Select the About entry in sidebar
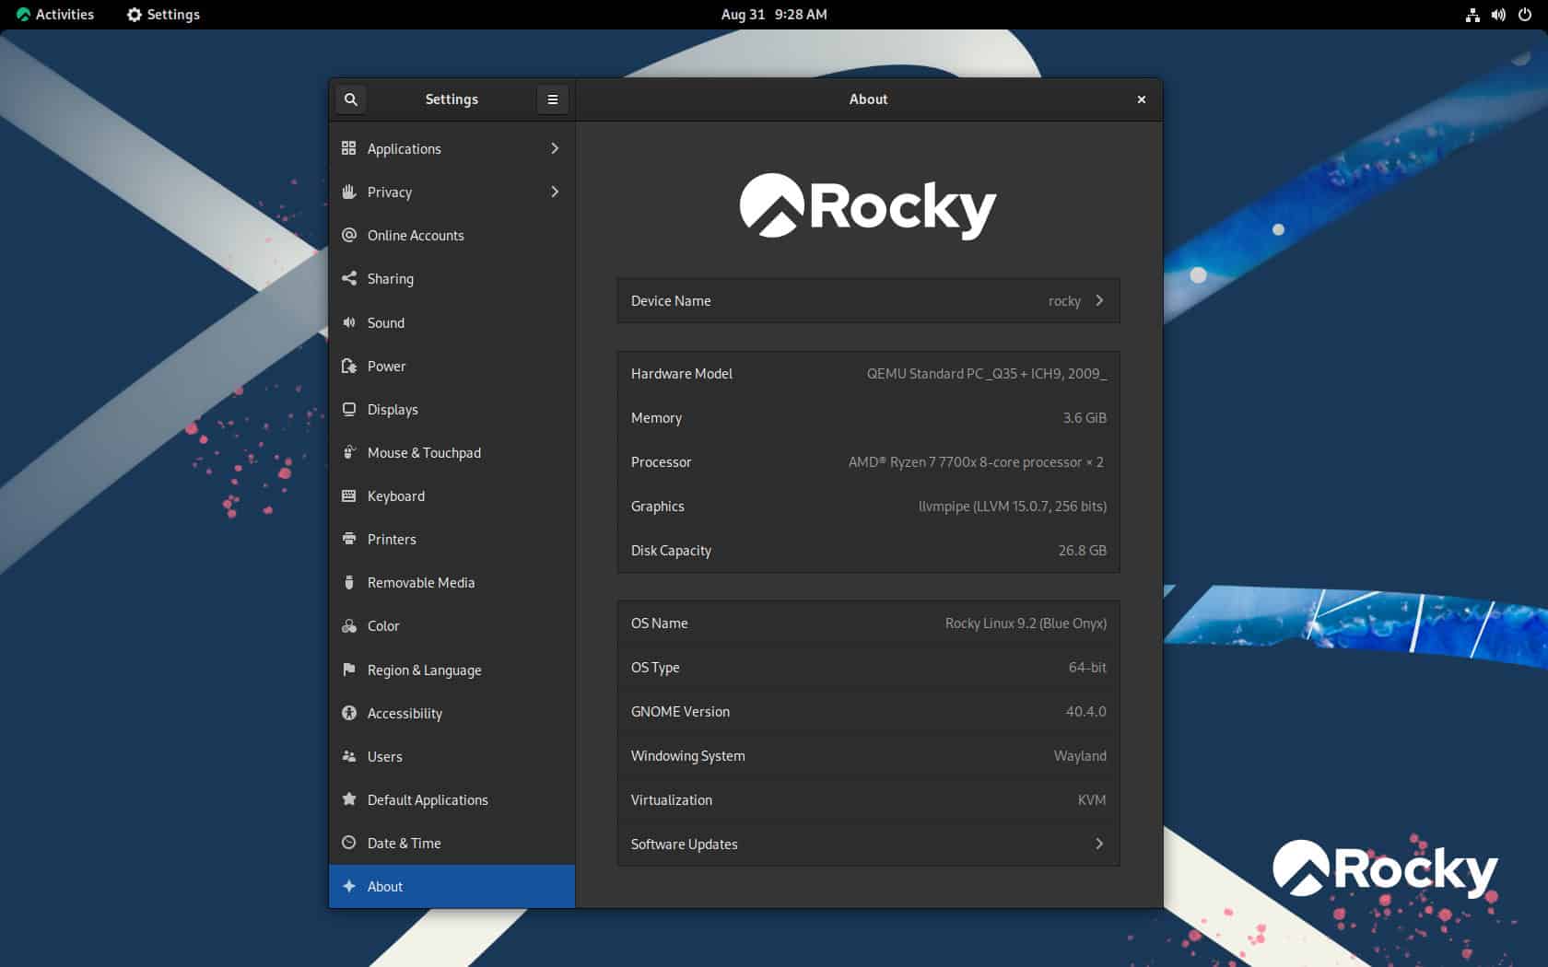 click(x=384, y=886)
